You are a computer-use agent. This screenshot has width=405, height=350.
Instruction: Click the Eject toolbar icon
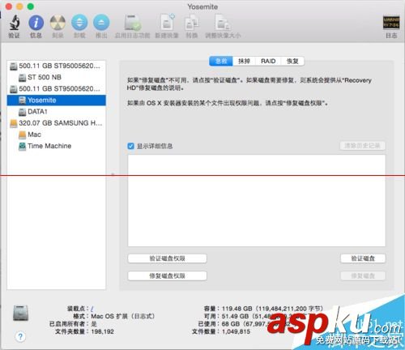pyautogui.click(x=101, y=23)
